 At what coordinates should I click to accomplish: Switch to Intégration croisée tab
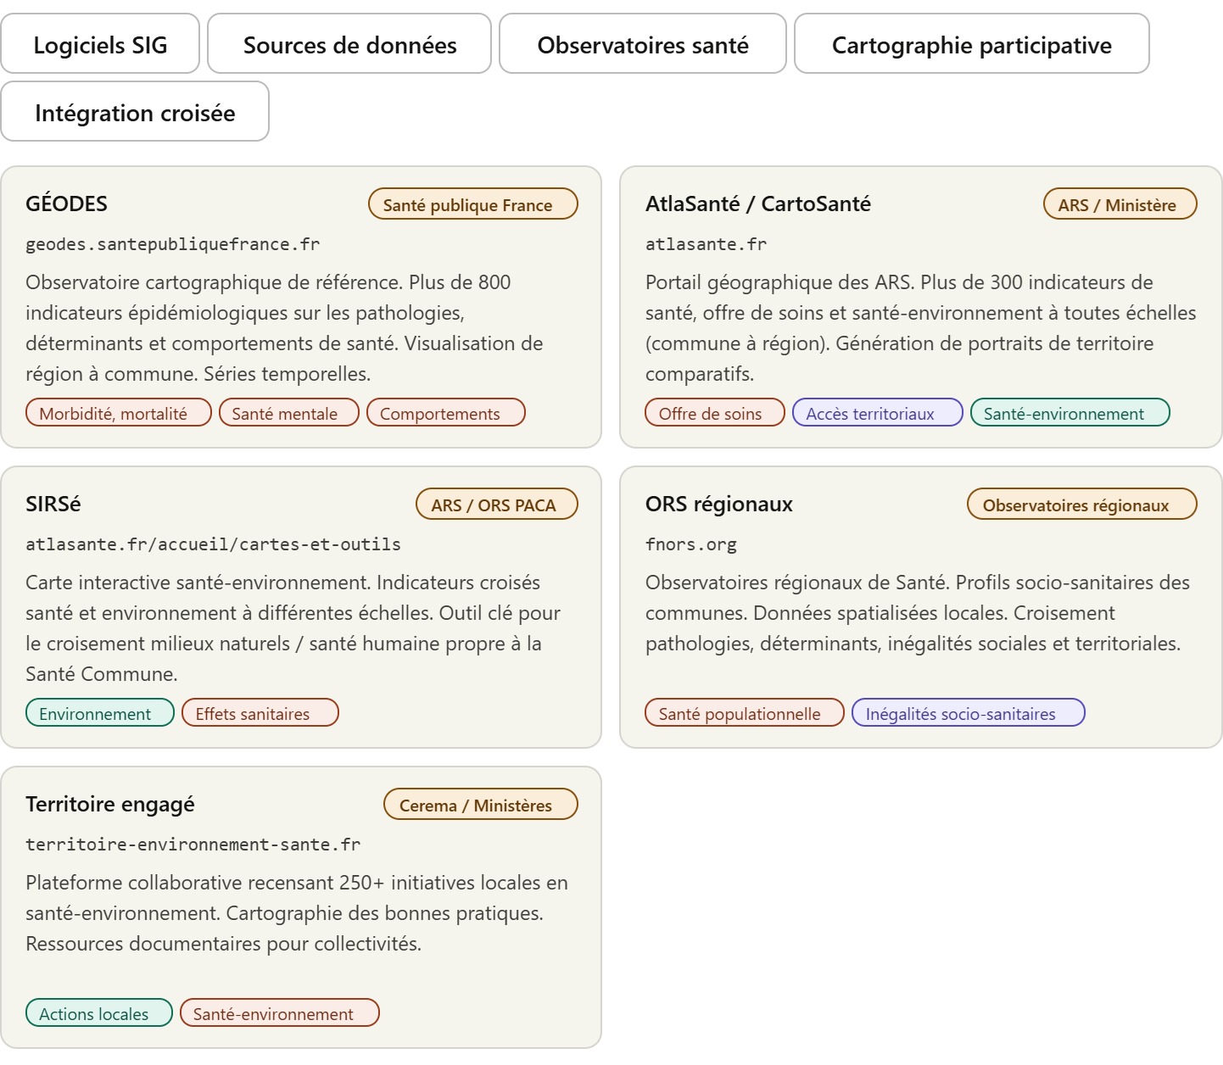135,112
